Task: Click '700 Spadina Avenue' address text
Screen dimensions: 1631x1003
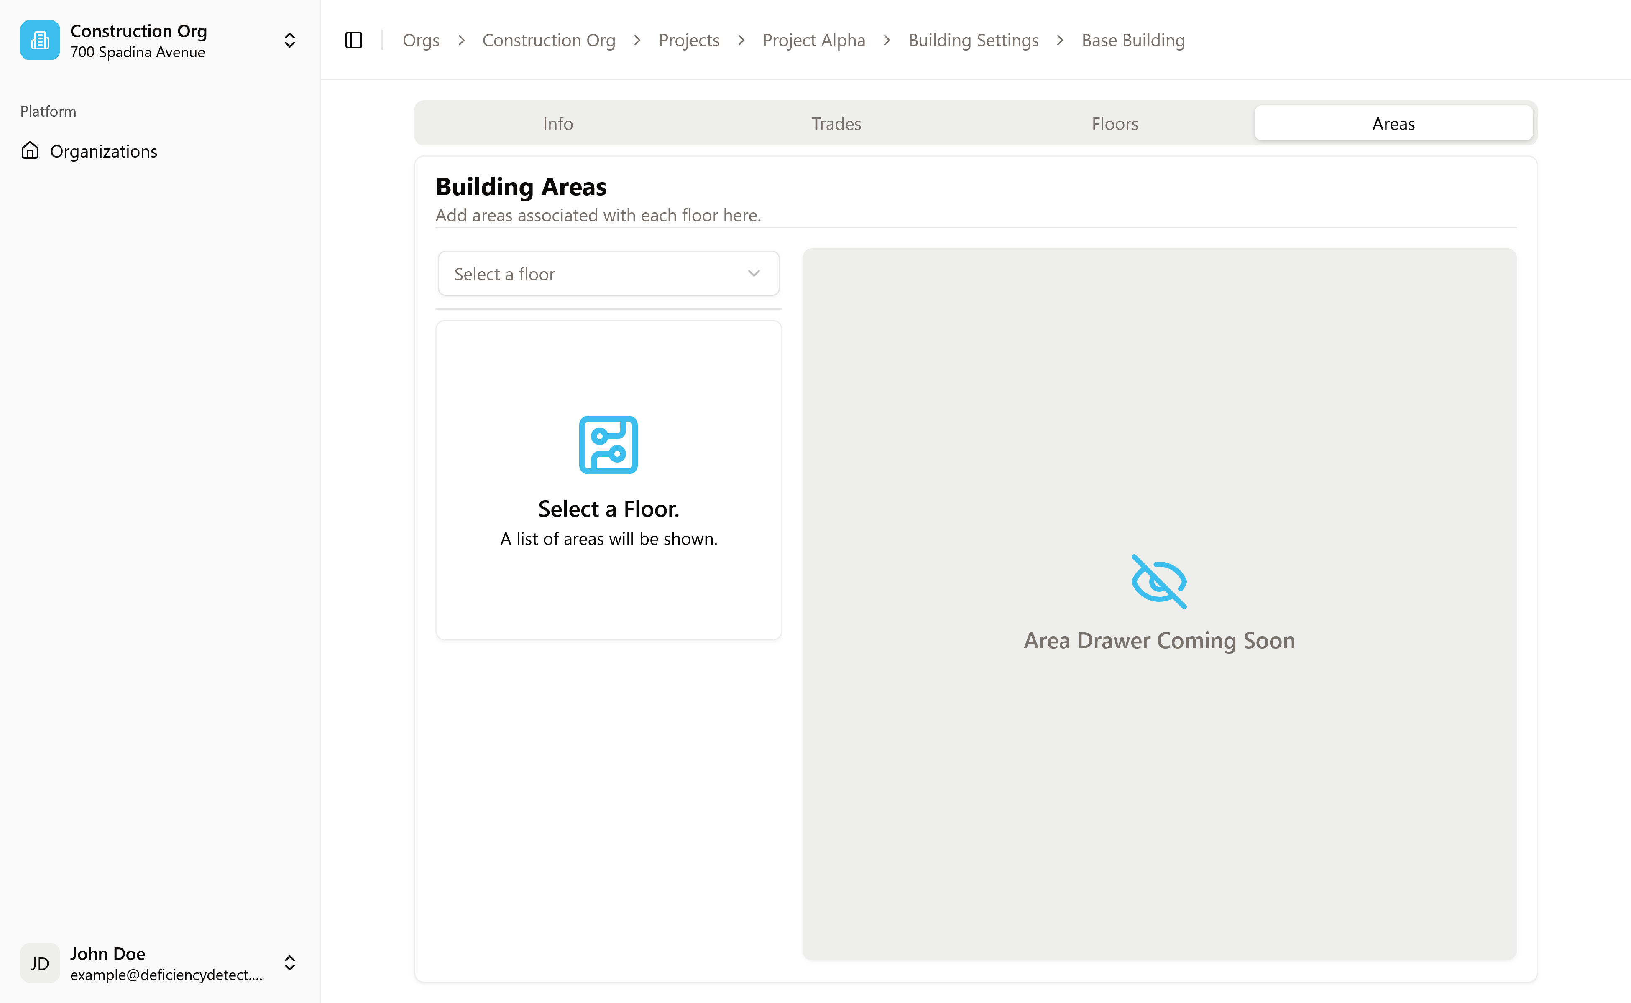Action: pos(138,52)
